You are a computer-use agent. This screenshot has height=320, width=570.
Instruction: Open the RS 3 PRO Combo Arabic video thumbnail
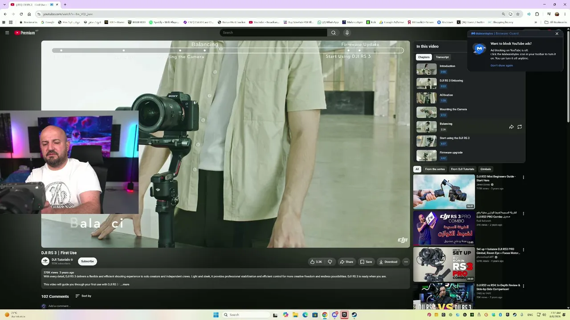(x=444, y=228)
